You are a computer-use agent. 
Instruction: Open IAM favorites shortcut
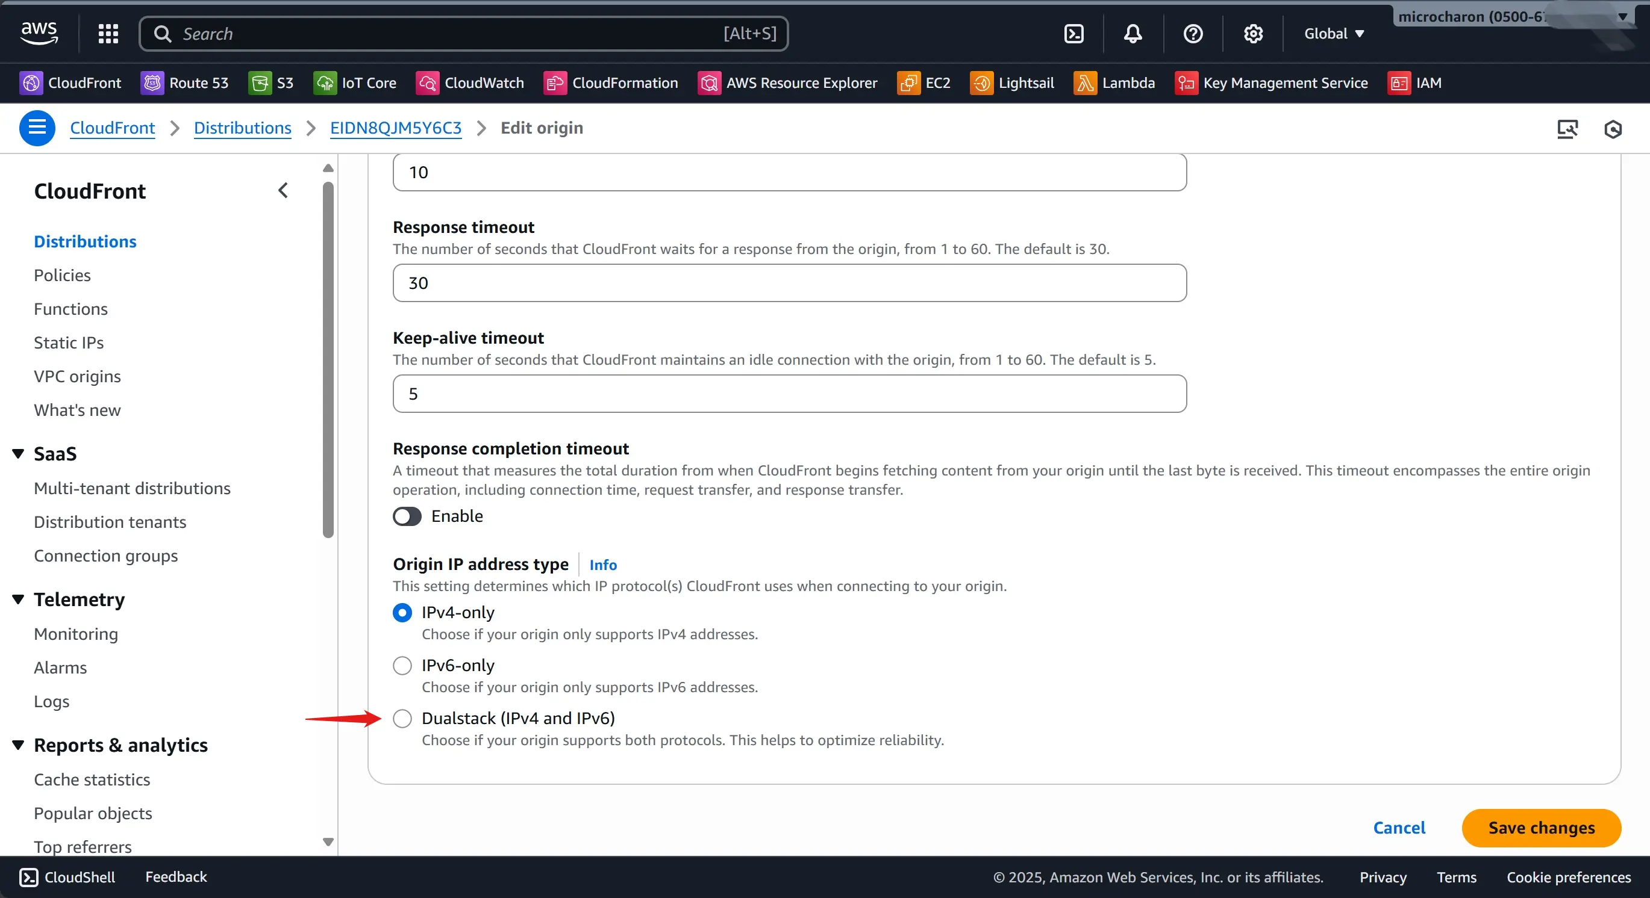click(1415, 82)
